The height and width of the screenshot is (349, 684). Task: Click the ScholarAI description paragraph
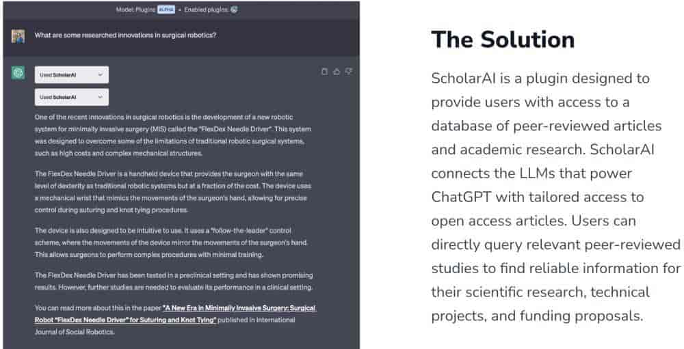555,197
